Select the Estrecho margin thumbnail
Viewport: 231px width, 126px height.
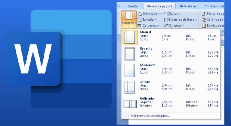point(130,54)
